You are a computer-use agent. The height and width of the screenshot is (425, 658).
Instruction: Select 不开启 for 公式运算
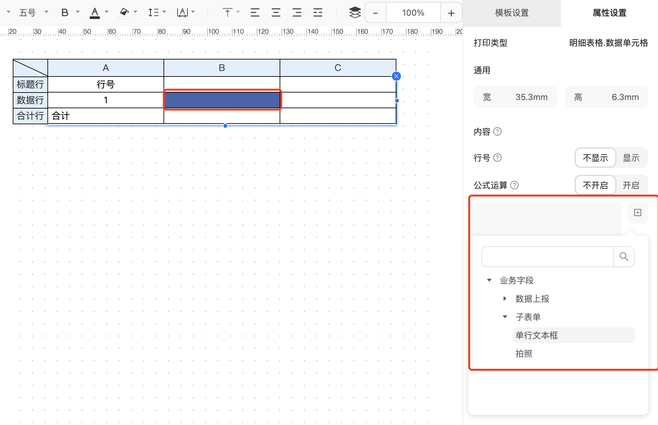pos(596,185)
